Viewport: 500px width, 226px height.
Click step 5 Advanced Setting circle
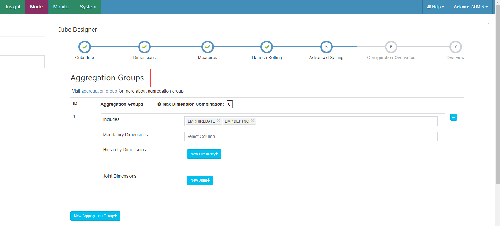[x=326, y=47]
